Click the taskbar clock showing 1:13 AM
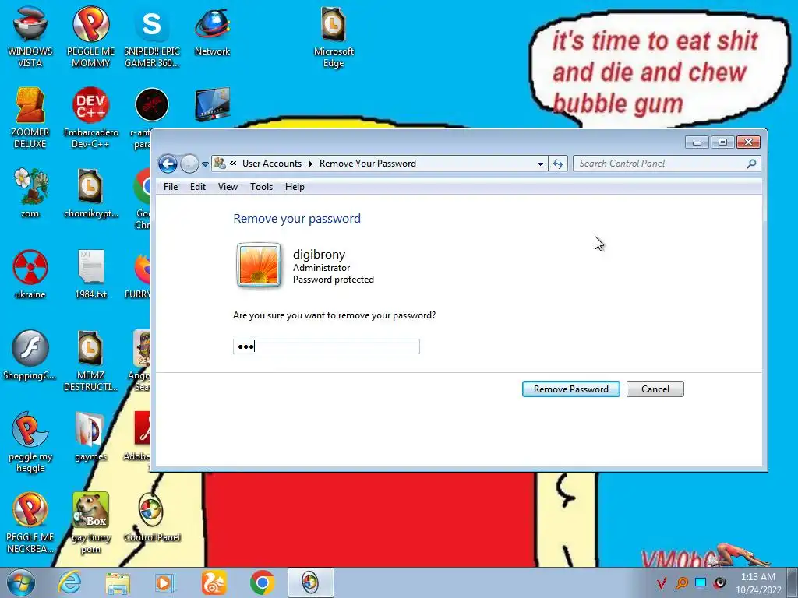 [757, 582]
